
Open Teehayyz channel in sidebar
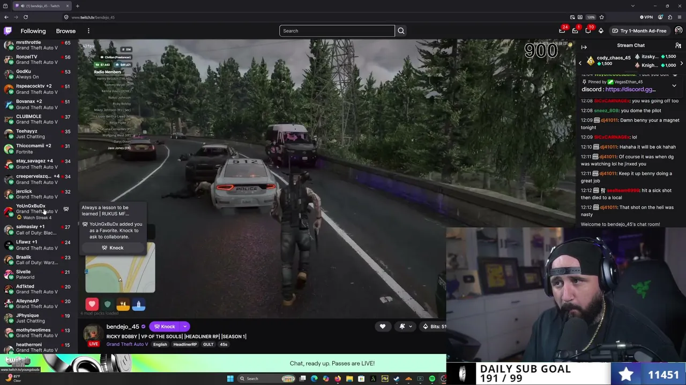[x=38, y=134]
